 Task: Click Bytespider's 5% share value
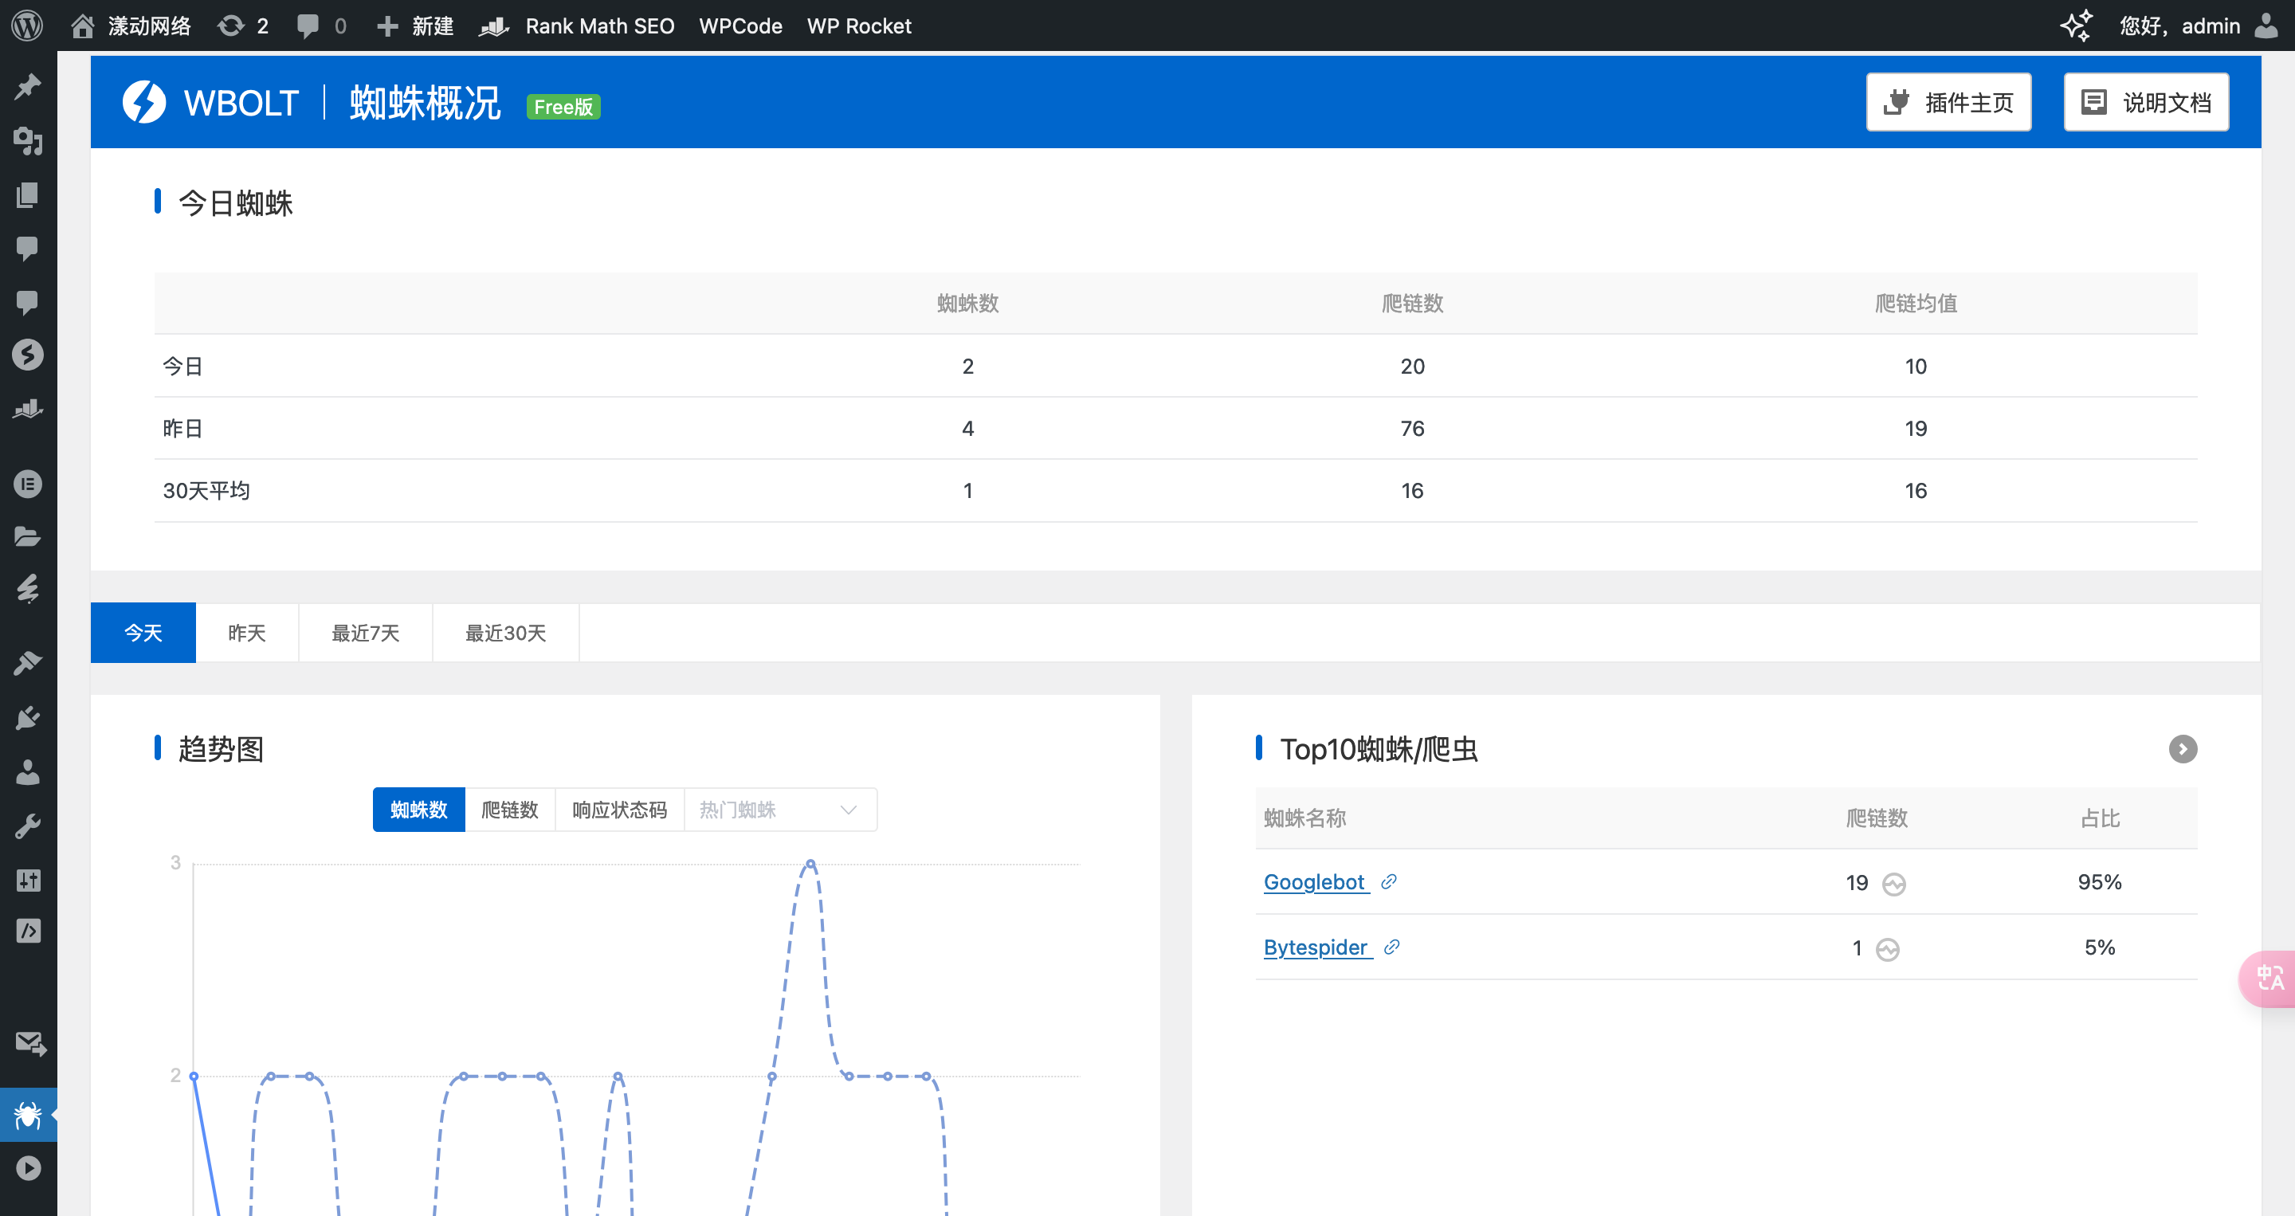(x=2099, y=947)
